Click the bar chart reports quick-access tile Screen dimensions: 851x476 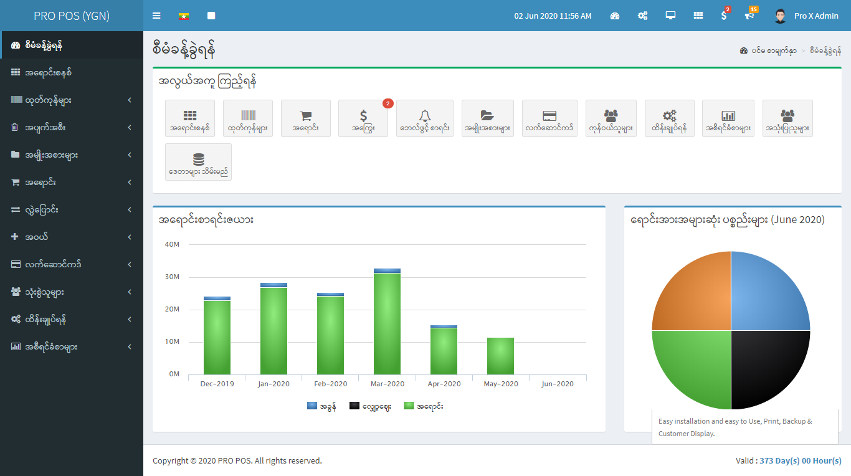728,118
